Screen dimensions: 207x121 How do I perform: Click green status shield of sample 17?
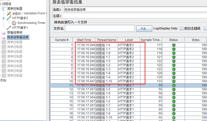[174, 109]
